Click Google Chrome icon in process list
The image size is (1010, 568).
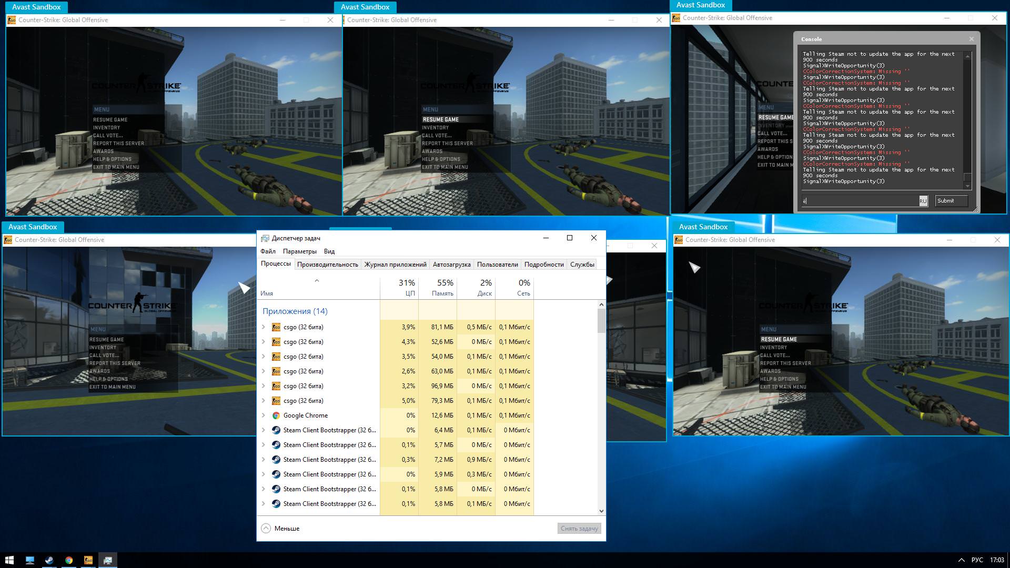coord(276,415)
